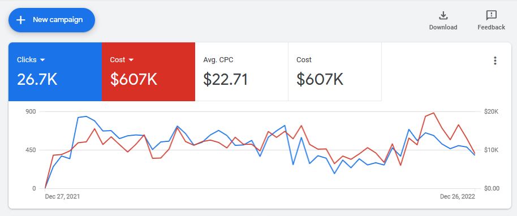Click the 900 left axis label

(31, 111)
